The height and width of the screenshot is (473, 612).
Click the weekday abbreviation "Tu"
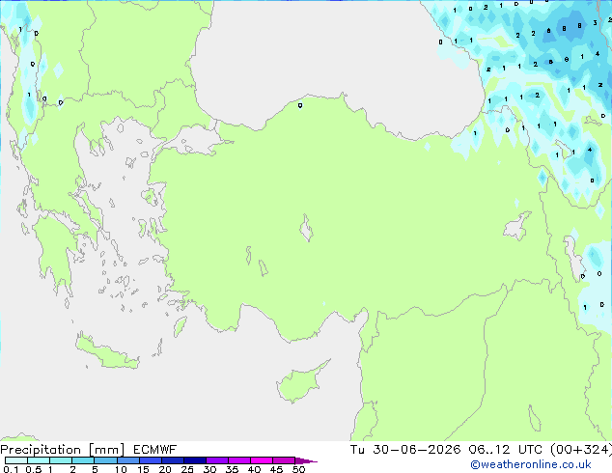[x=357, y=450]
